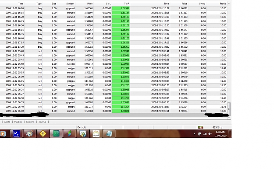Click close time 2009.12.02 06:51
This screenshot has width=274, height=171.
[160, 111]
